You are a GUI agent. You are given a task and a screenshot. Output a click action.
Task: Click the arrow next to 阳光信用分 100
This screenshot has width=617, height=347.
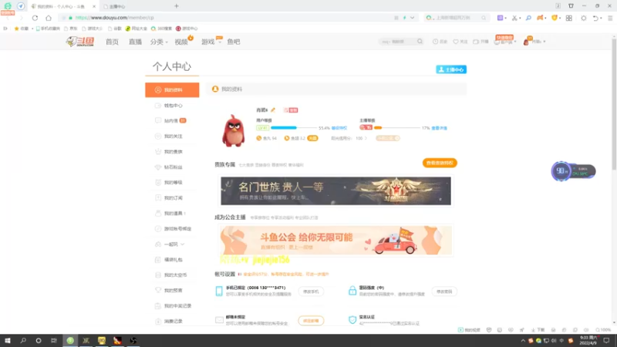pos(366,139)
